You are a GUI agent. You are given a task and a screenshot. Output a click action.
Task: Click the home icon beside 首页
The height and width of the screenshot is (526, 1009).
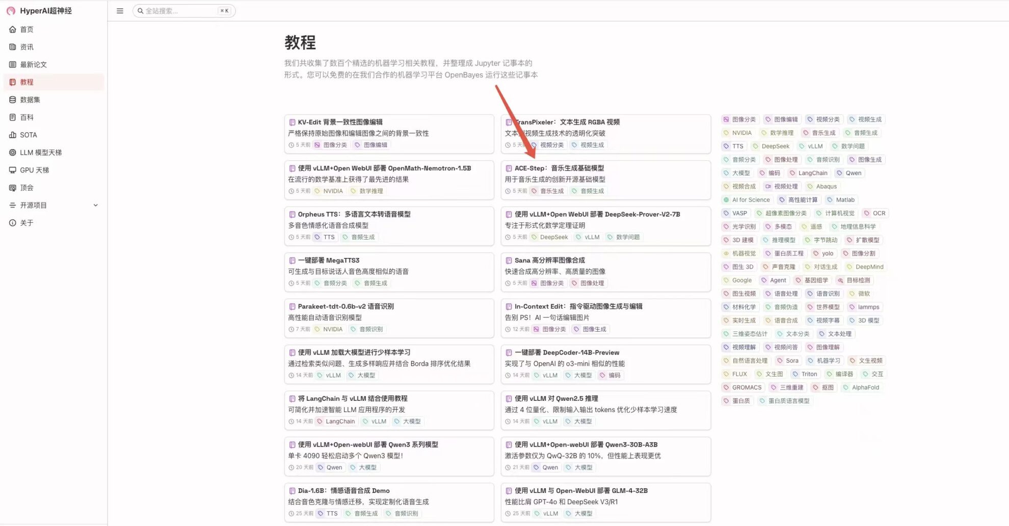pos(13,30)
